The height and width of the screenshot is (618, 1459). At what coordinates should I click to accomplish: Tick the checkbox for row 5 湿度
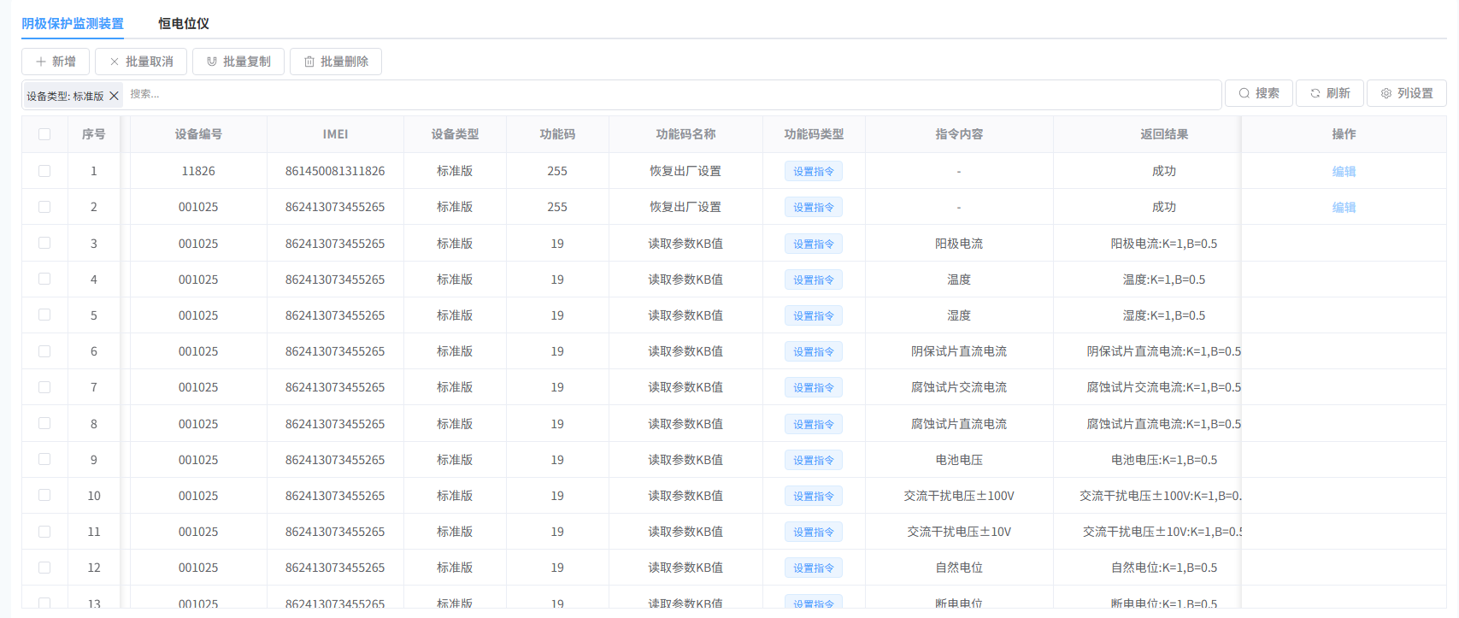point(44,315)
